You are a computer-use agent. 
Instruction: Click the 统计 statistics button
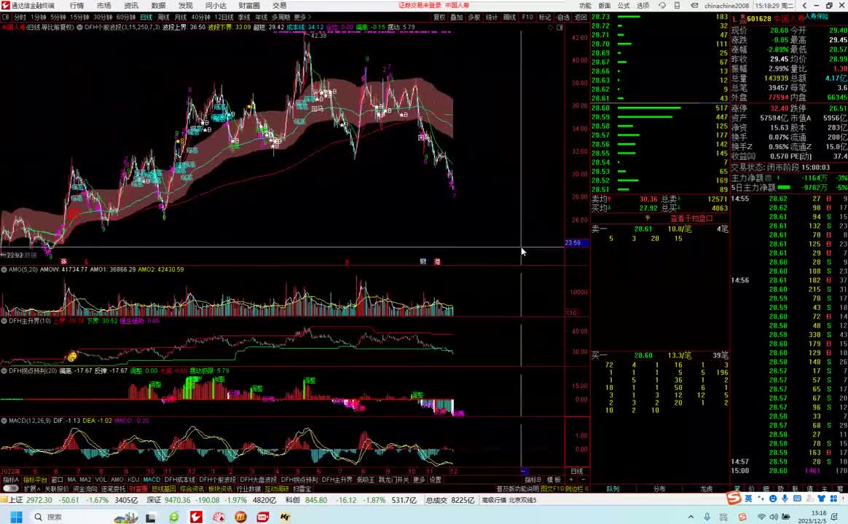[491, 17]
